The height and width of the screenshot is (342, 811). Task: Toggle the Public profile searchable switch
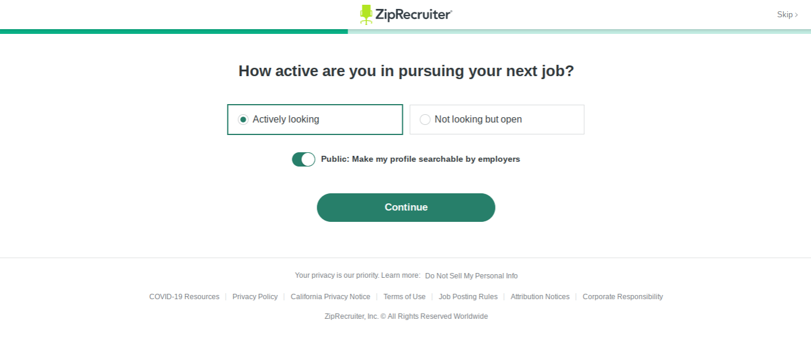[x=303, y=159]
